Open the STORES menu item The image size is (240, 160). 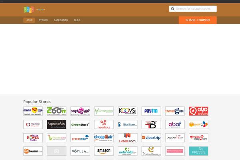tap(43, 20)
